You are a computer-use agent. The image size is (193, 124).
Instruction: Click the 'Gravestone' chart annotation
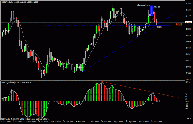[143, 6]
